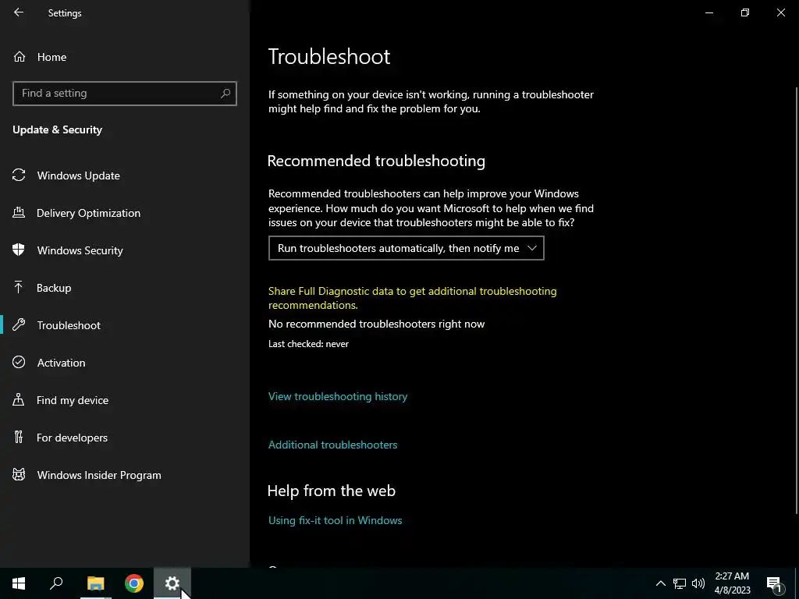Open the taskbar clock showing 2:27 AM
This screenshot has width=799, height=599.
(732, 583)
